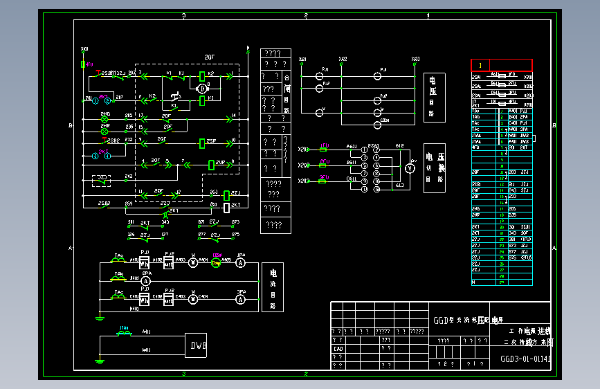Select the green COSφ meter in current circuit
Screen dimensions: 600x389
point(216,263)
